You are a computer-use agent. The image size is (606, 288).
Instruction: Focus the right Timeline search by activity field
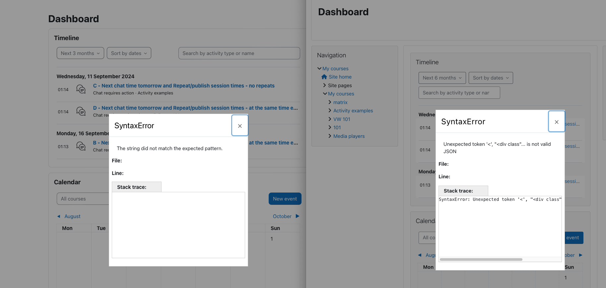(x=459, y=93)
